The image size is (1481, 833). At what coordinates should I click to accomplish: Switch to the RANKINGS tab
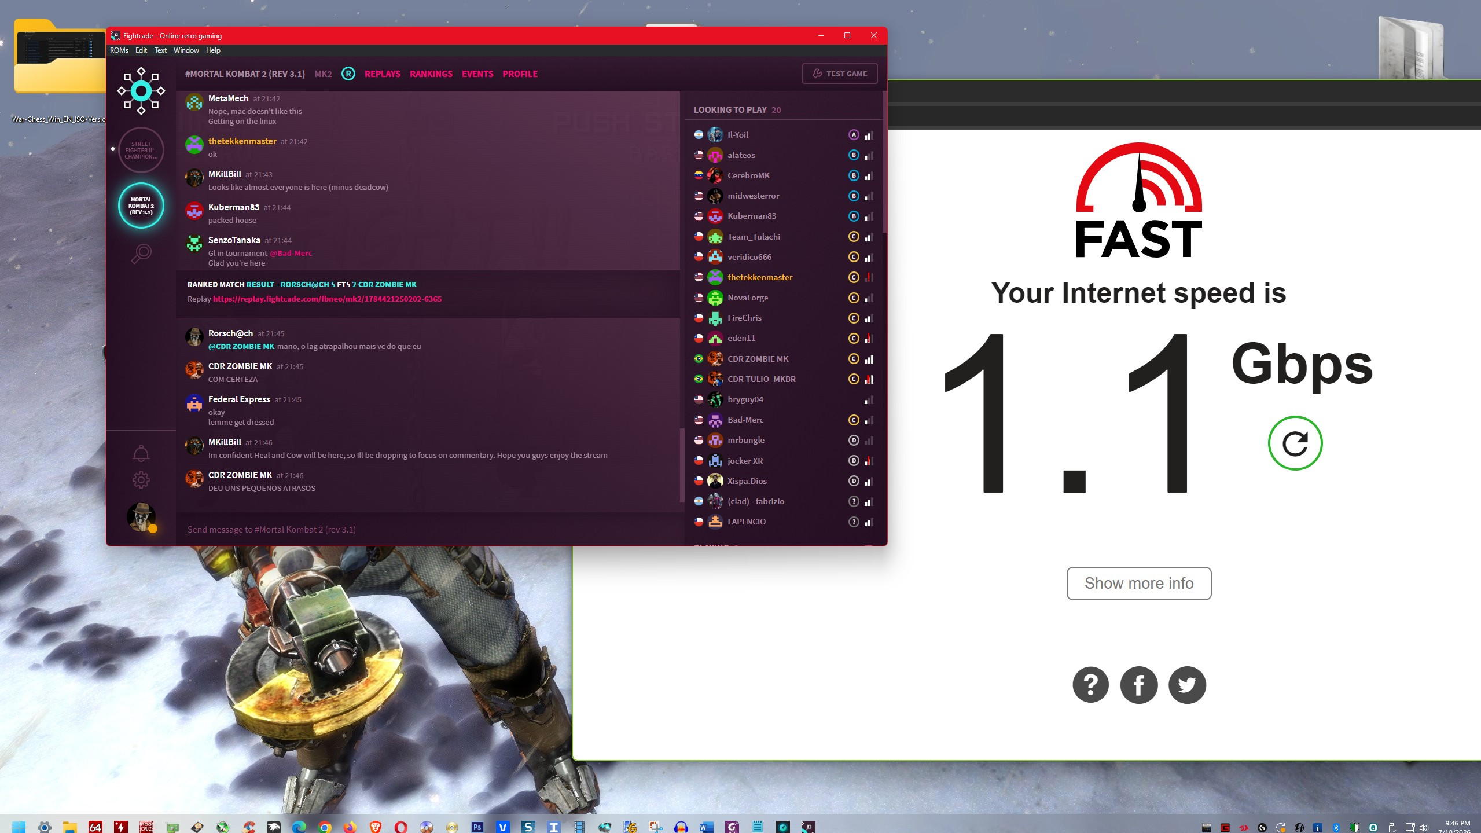point(431,74)
